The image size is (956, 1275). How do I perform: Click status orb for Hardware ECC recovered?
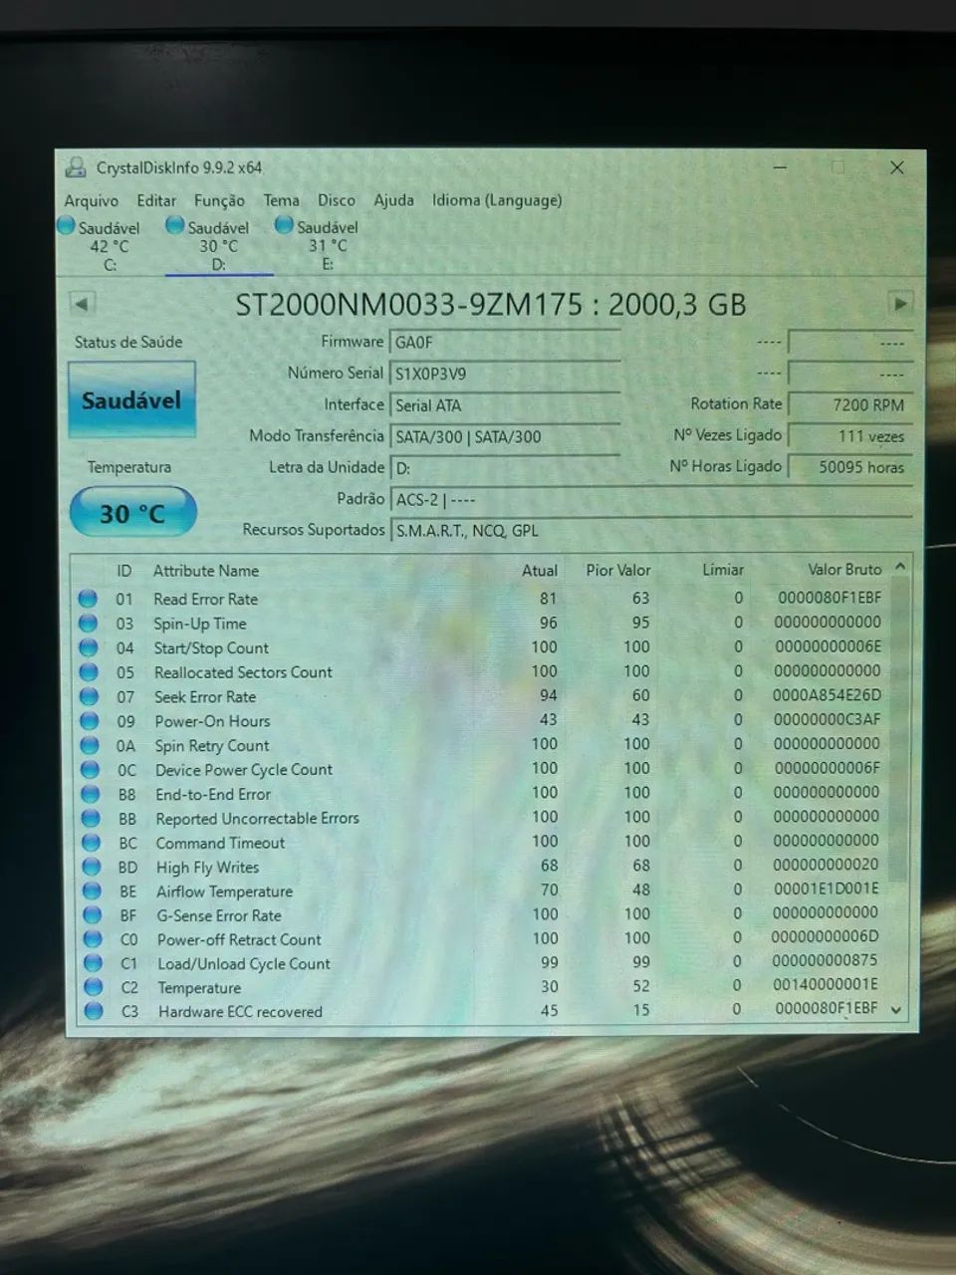[95, 1011]
